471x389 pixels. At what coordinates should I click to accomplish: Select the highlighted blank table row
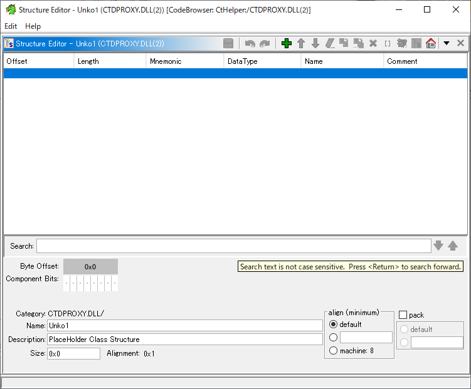[x=235, y=73]
